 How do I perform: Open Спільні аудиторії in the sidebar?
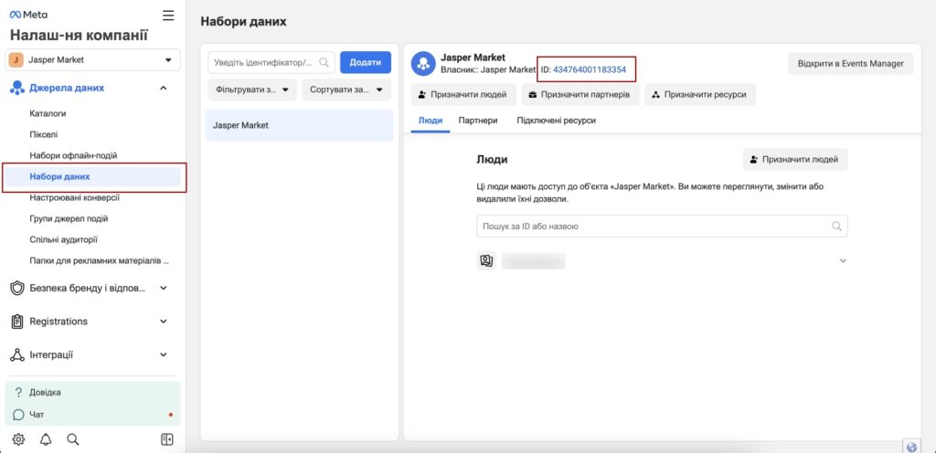click(63, 239)
